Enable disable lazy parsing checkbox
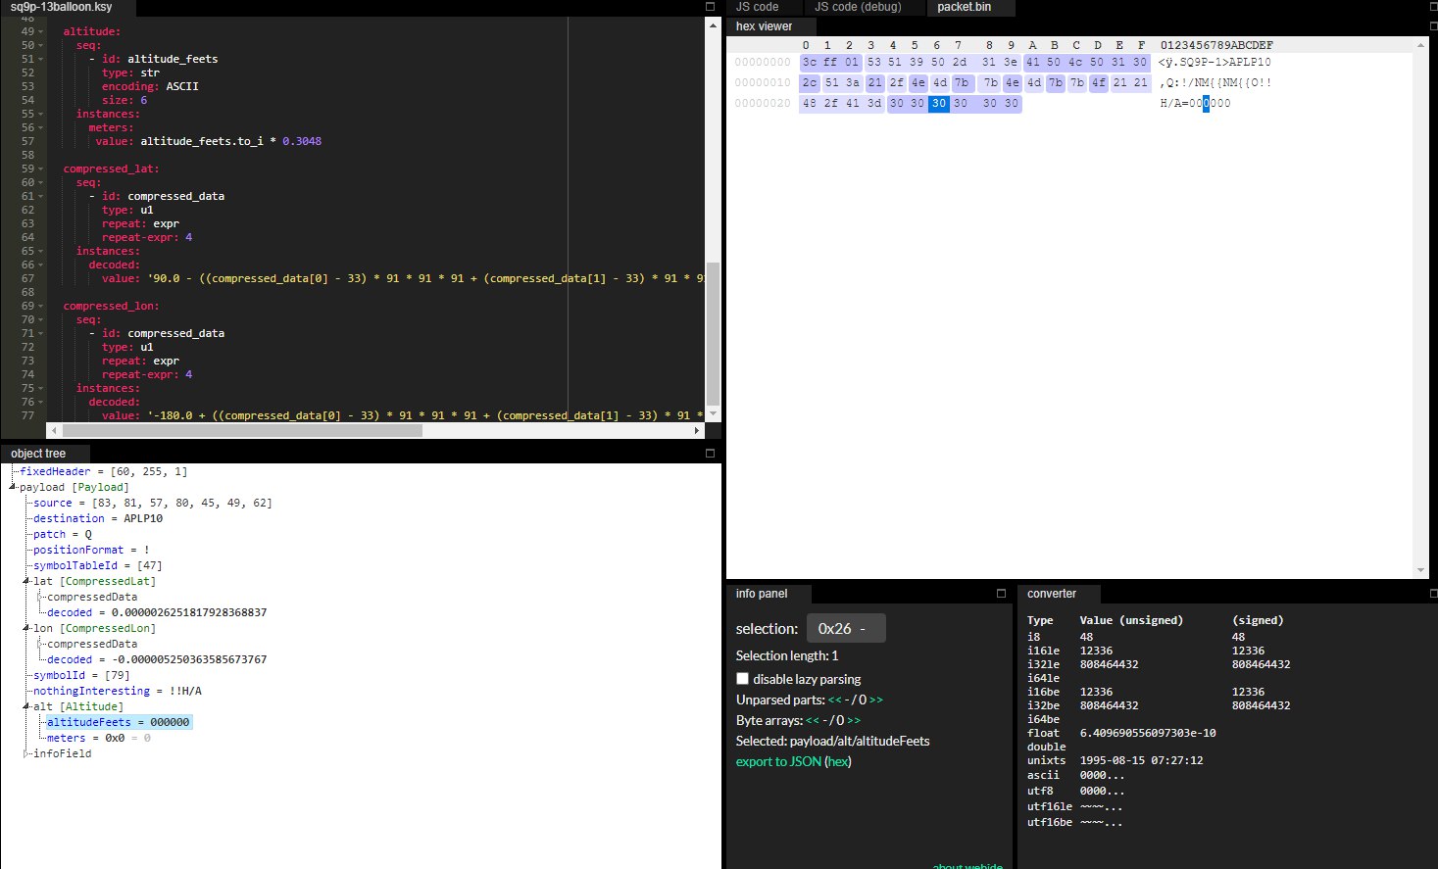 click(x=743, y=679)
